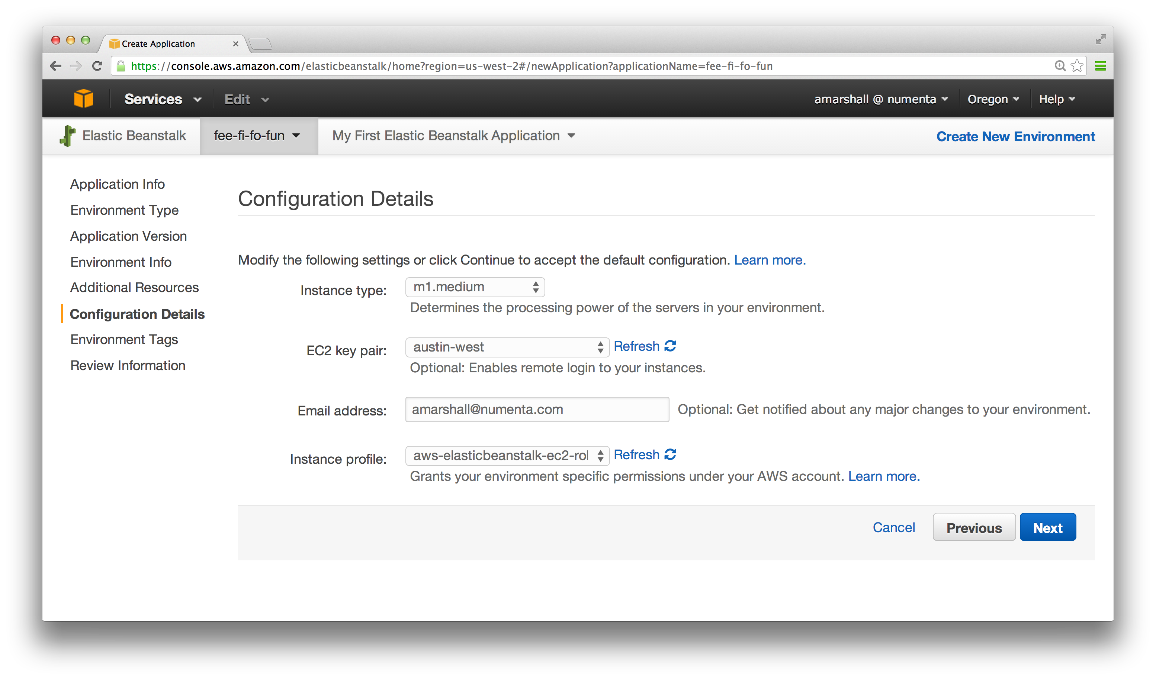Refresh the Instance profile list

(x=645, y=454)
